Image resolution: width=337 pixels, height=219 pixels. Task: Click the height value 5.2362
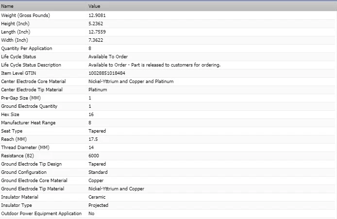[x=96, y=24]
